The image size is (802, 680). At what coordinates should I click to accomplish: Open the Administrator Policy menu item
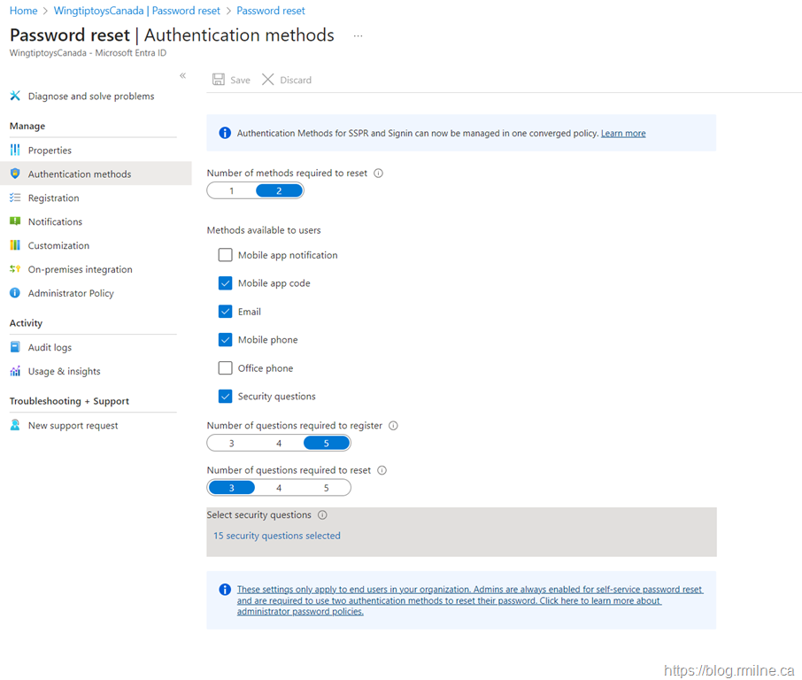[71, 293]
